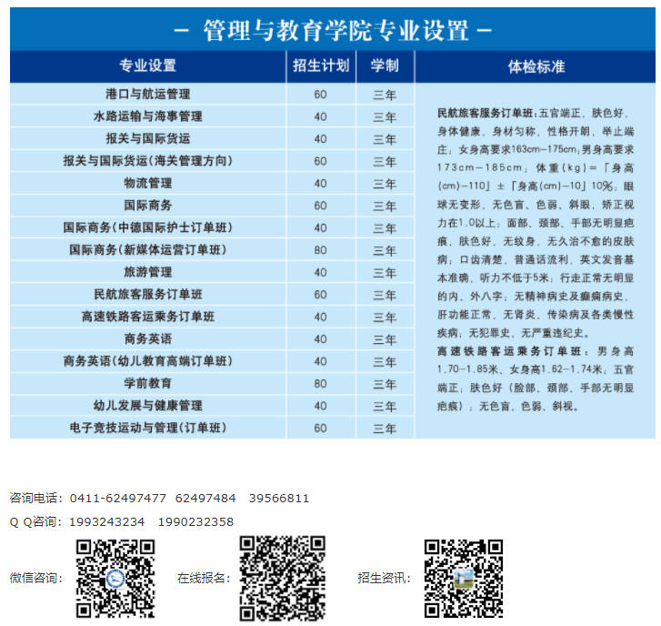Click the 专业设置 column header

pos(148,66)
